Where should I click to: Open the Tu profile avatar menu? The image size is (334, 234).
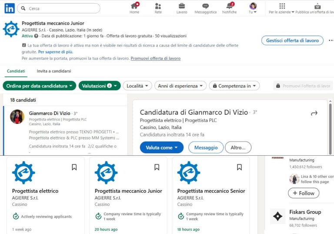click(253, 8)
